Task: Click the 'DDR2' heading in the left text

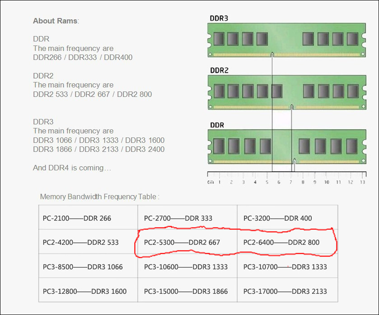Action: point(43,76)
